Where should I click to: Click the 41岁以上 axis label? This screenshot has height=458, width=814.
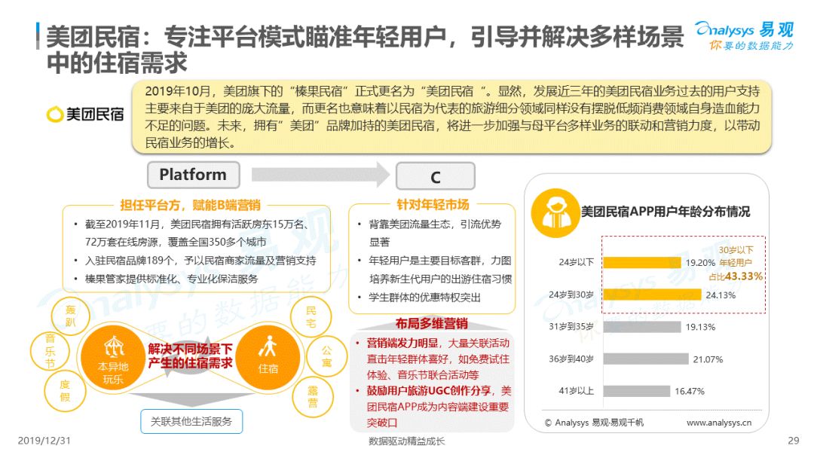[x=577, y=391]
